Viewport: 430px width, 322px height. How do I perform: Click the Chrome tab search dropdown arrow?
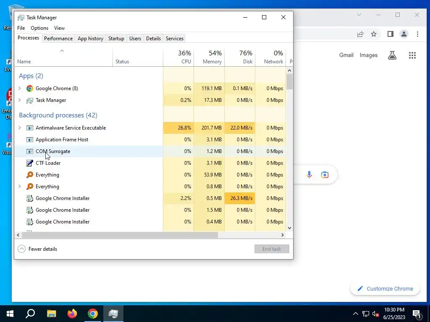tap(359, 15)
